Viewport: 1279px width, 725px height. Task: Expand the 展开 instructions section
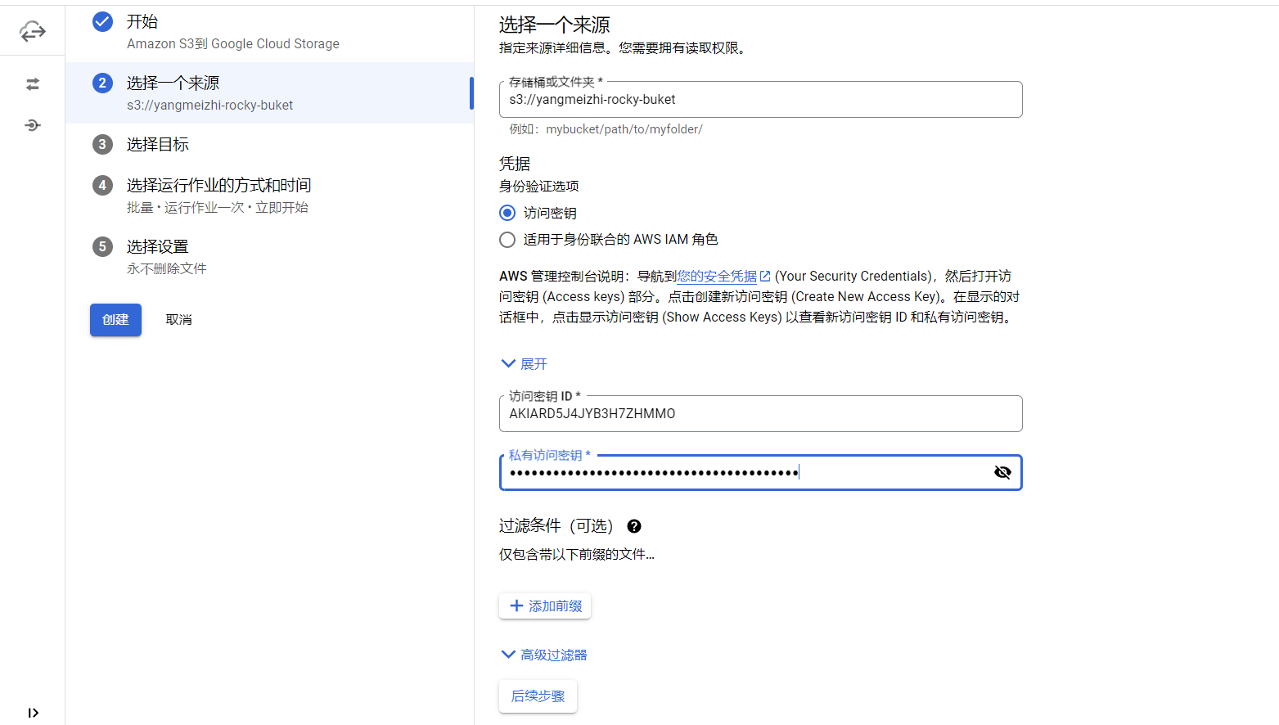524,363
